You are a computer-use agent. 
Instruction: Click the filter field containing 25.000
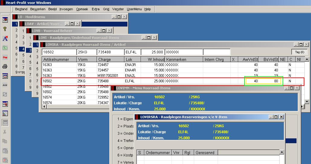click(x=153, y=52)
